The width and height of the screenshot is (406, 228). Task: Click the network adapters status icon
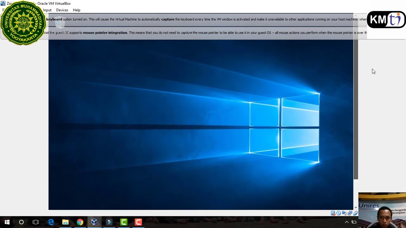pos(350,213)
